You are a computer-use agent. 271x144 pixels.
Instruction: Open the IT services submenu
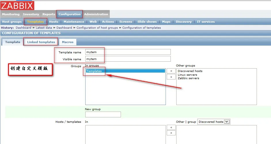(206, 22)
